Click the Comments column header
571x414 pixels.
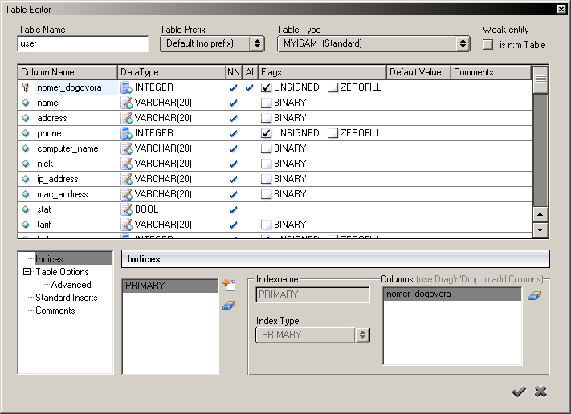[x=491, y=72]
